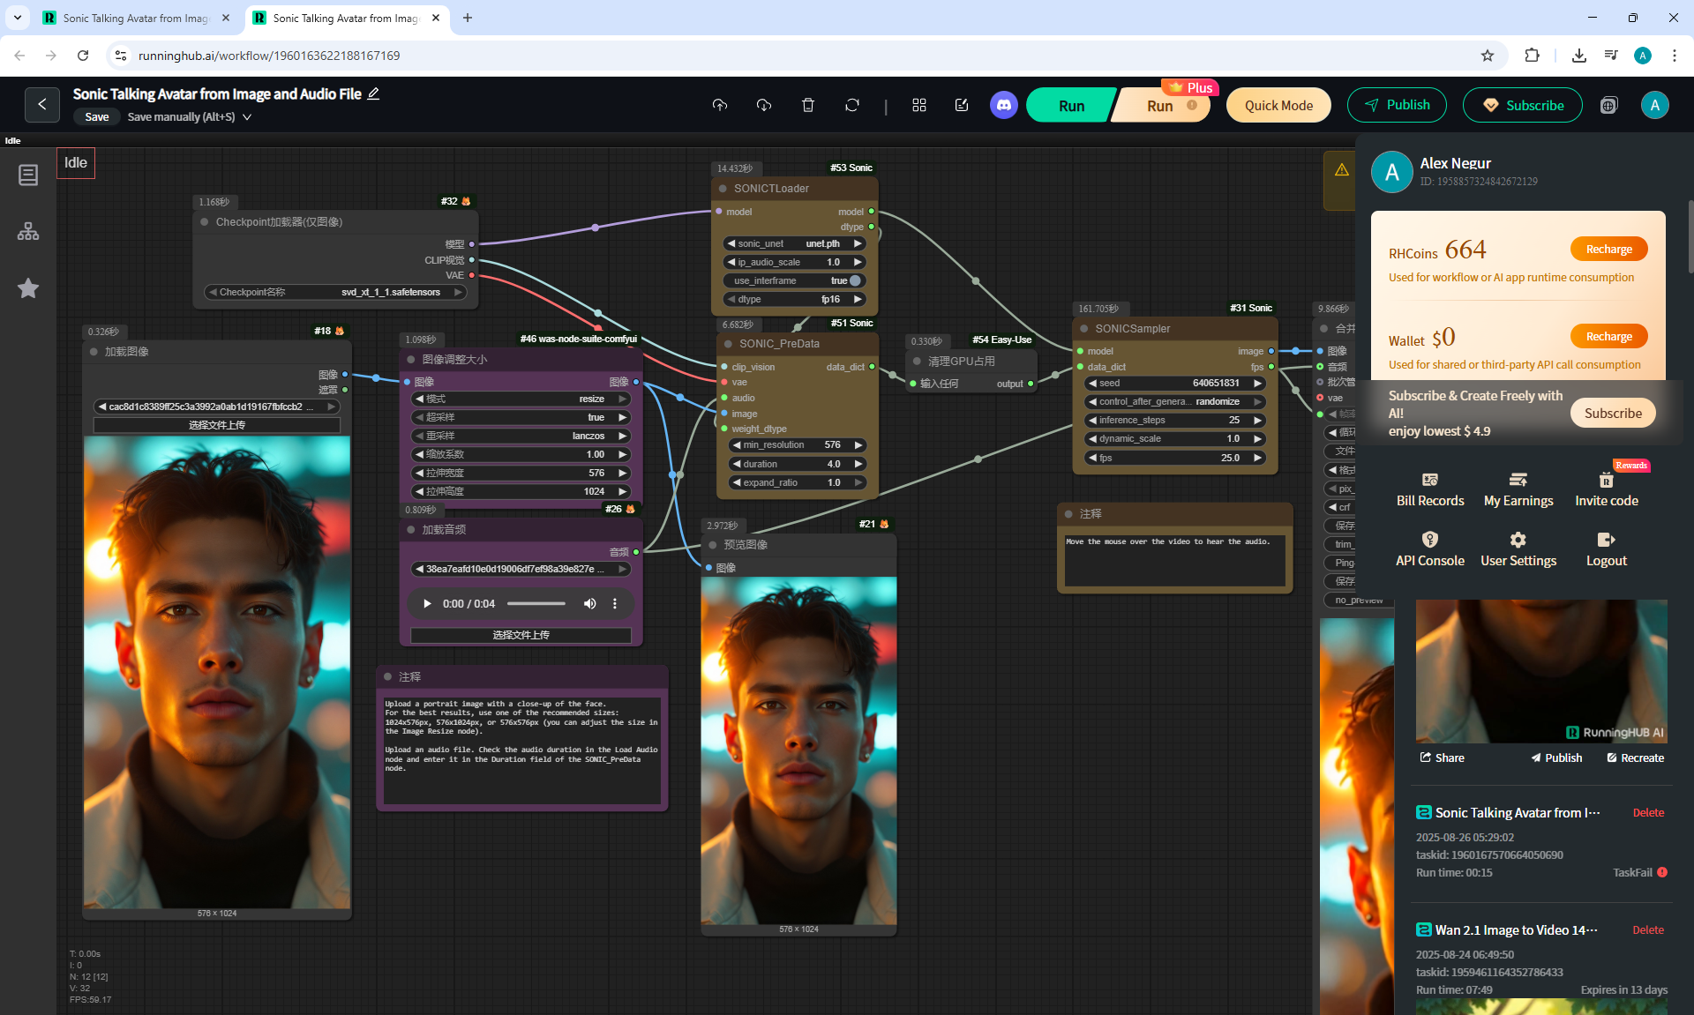Toggle use_interframe switch in SONICTLoader
Screen dimensions: 1694x1015
point(855,280)
